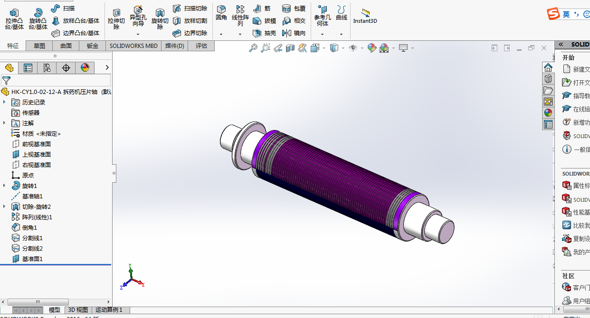Open the 参考几何体 reference geometry tool
This screenshot has width=590, height=318.
pyautogui.click(x=323, y=16)
